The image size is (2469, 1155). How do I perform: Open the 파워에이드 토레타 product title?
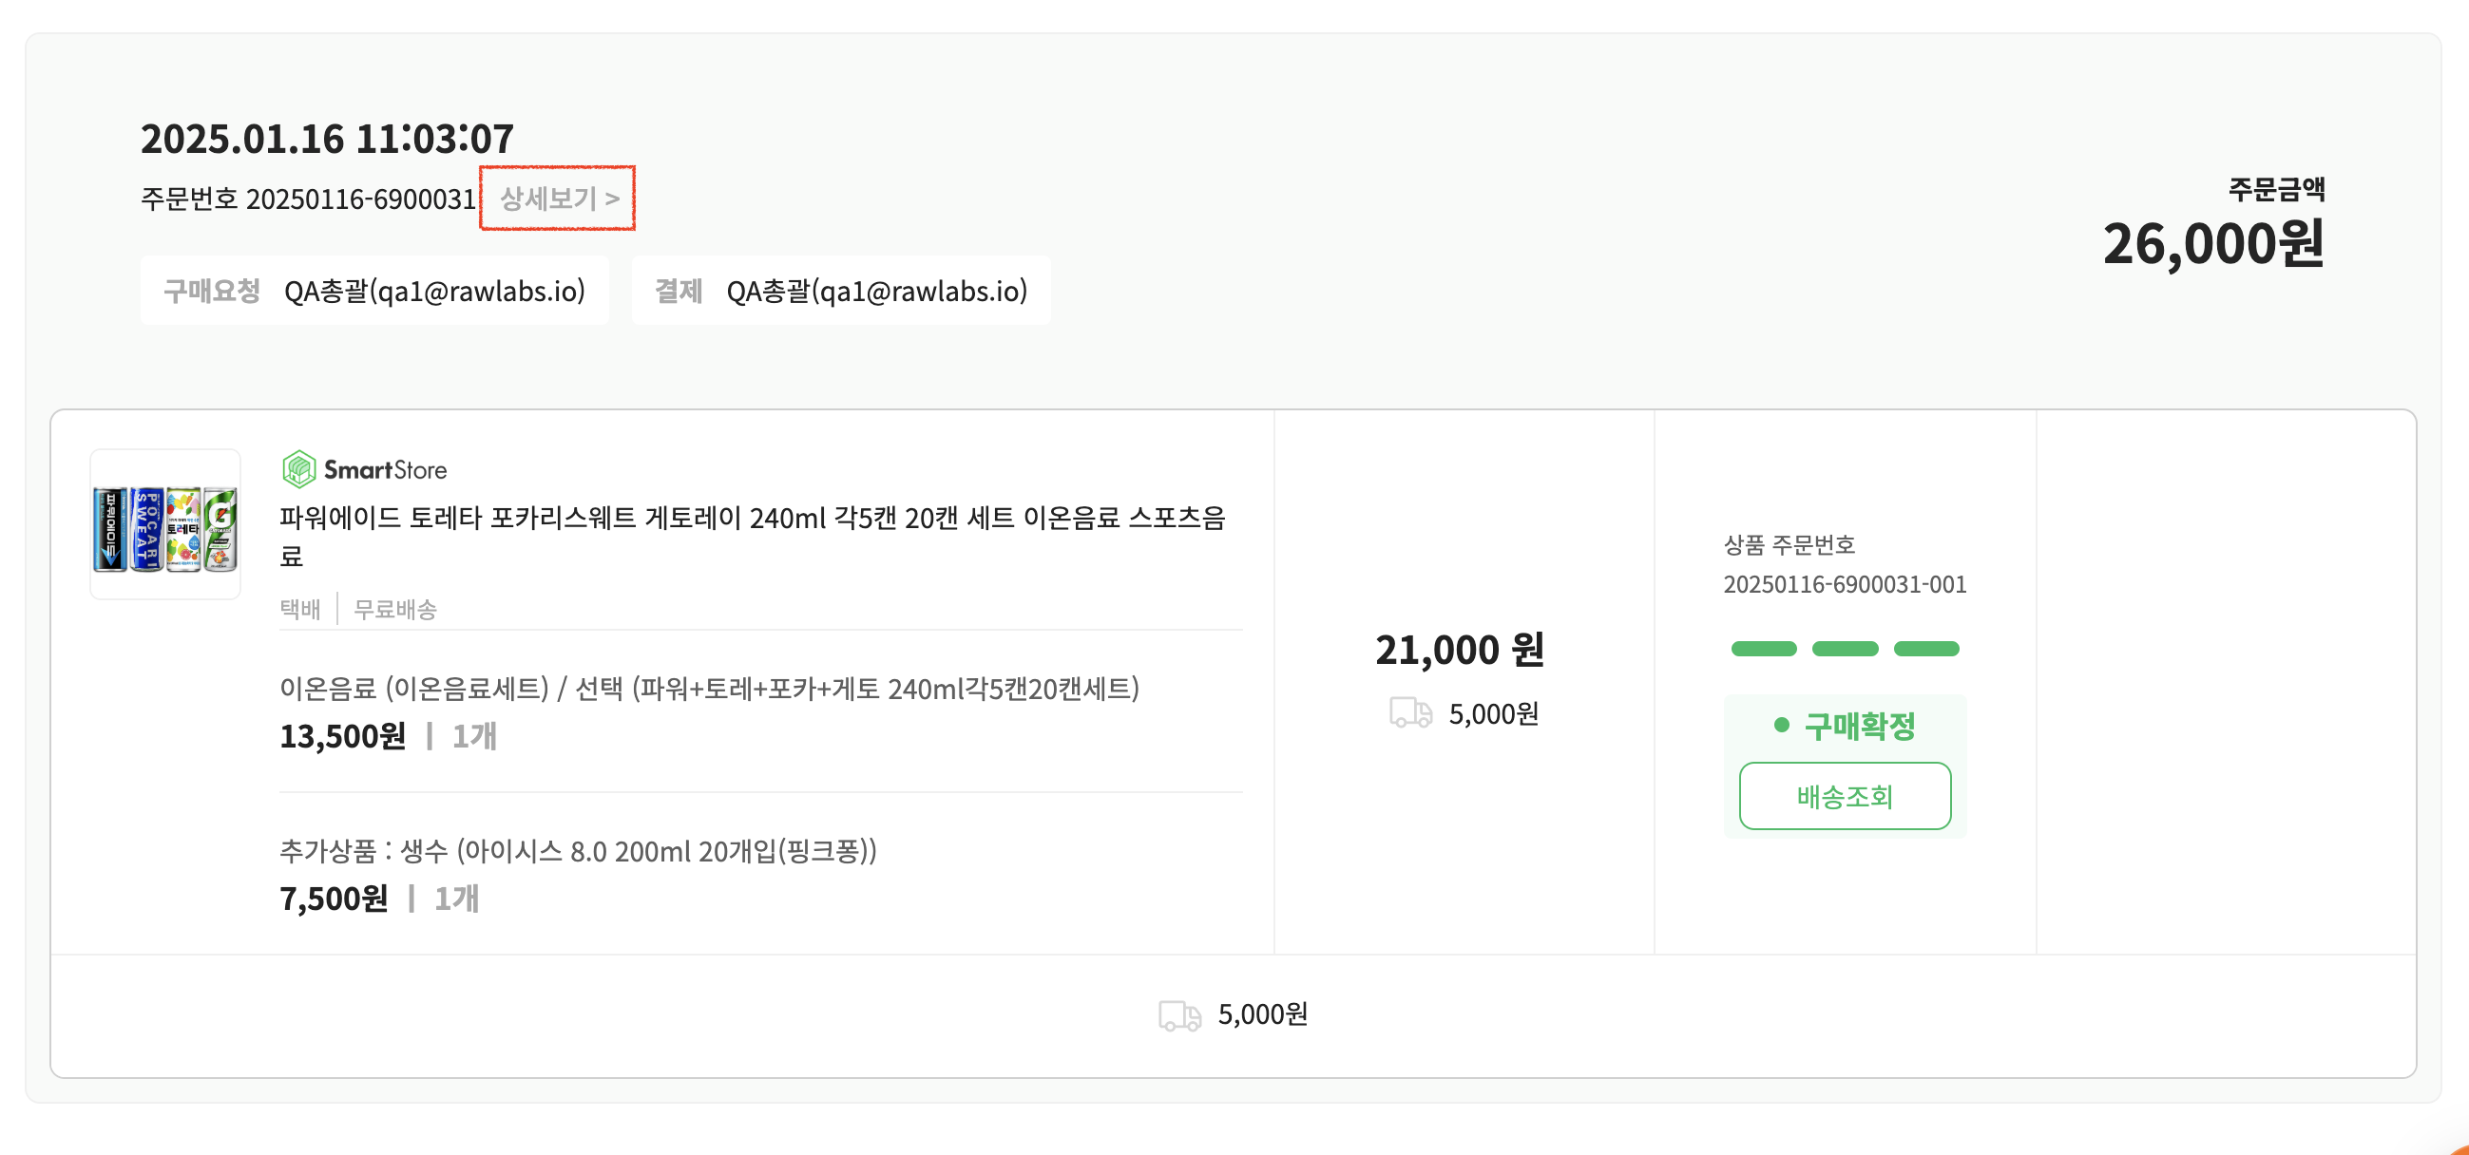pos(753,537)
